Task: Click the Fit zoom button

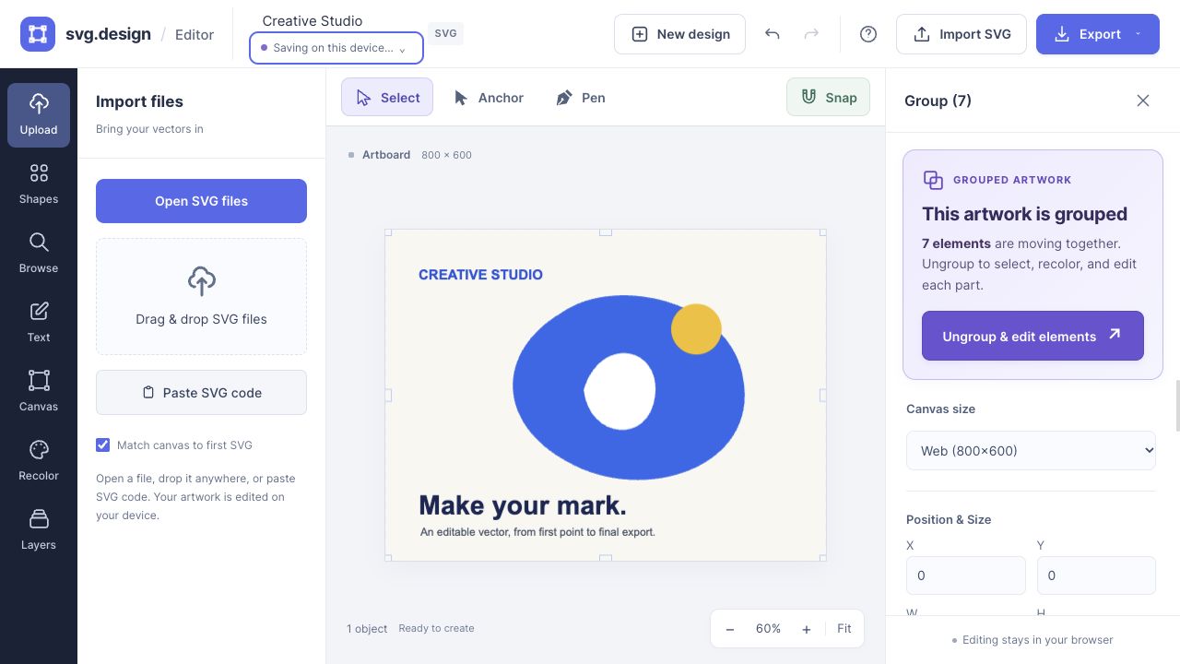Action: 844,628
